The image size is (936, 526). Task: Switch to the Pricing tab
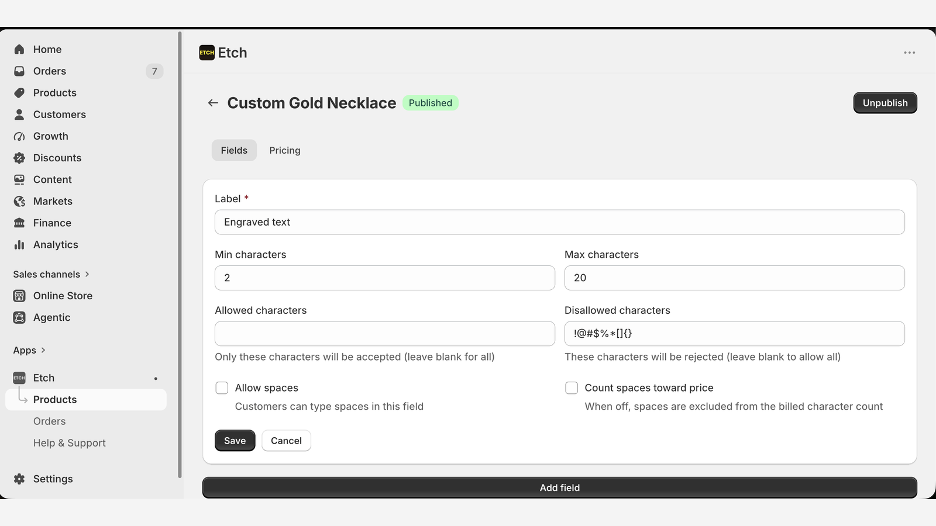285,150
